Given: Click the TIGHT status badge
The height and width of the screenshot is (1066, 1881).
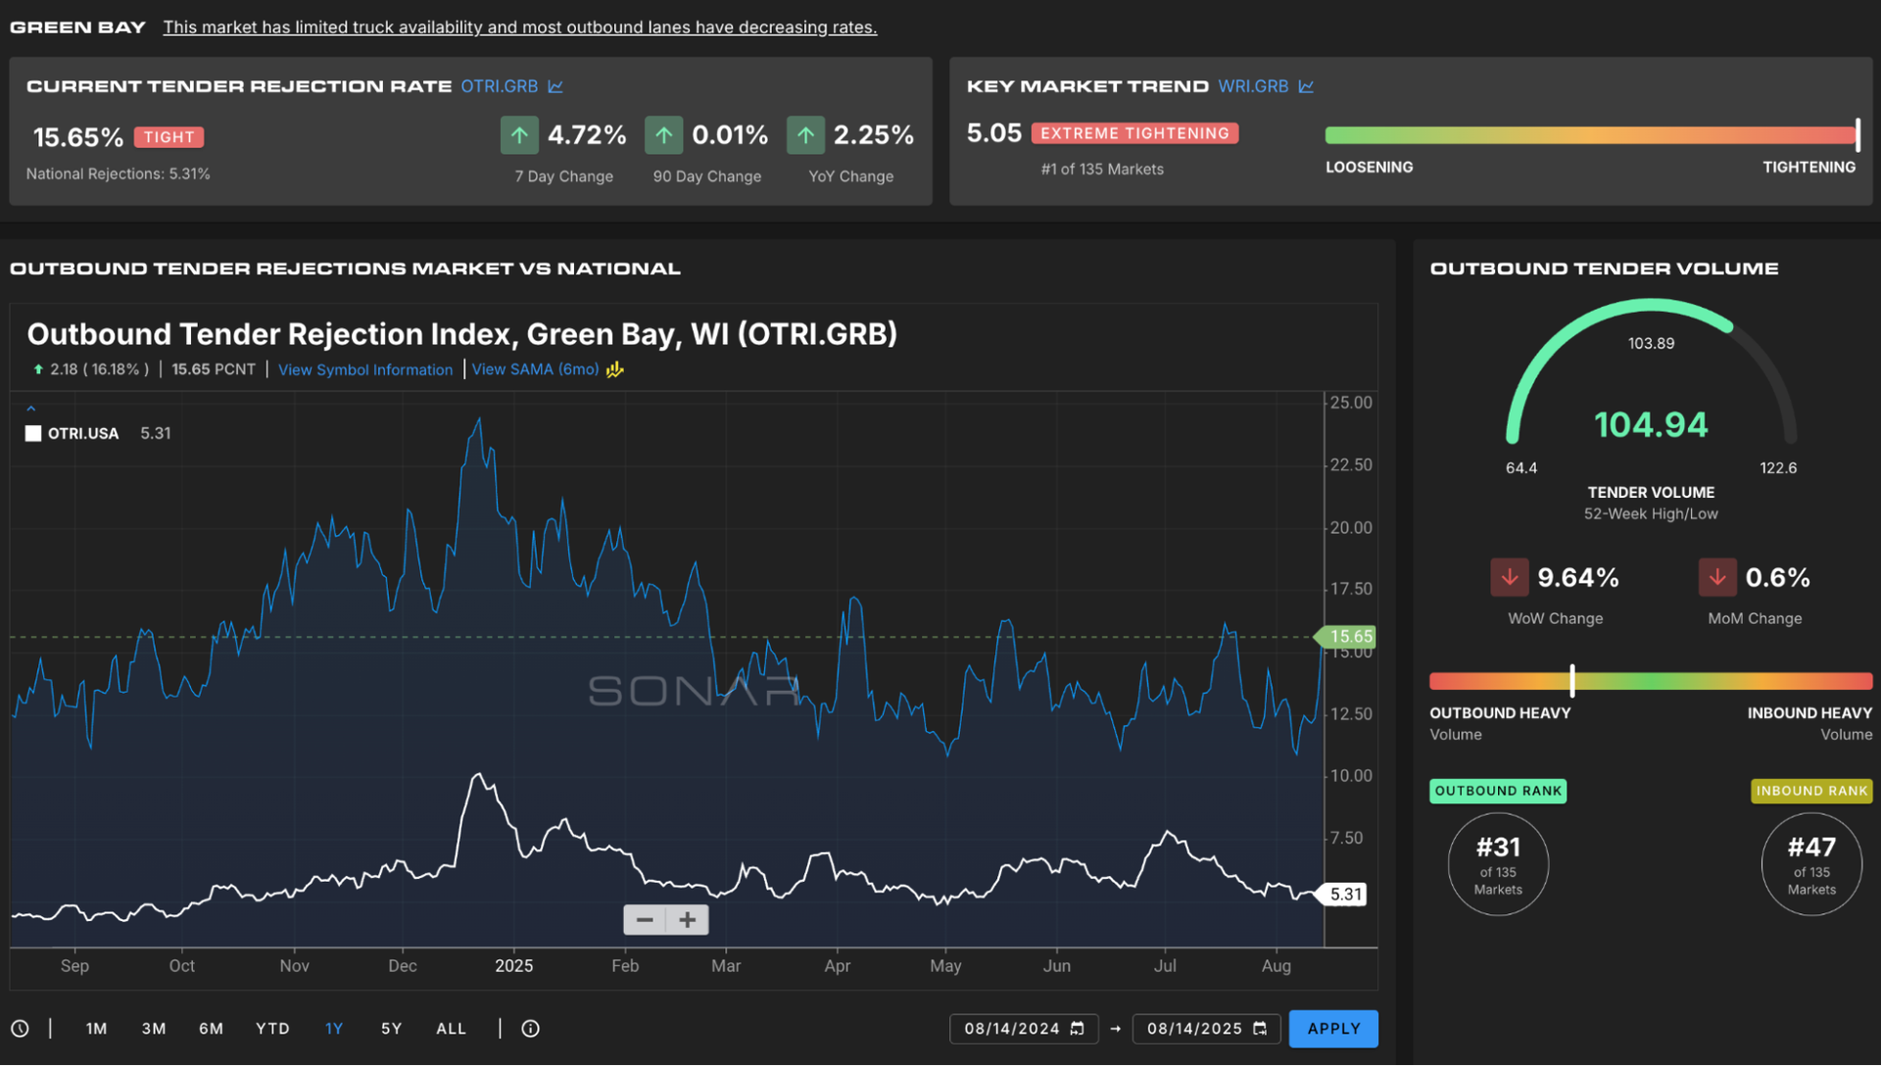Looking at the screenshot, I should 169,137.
